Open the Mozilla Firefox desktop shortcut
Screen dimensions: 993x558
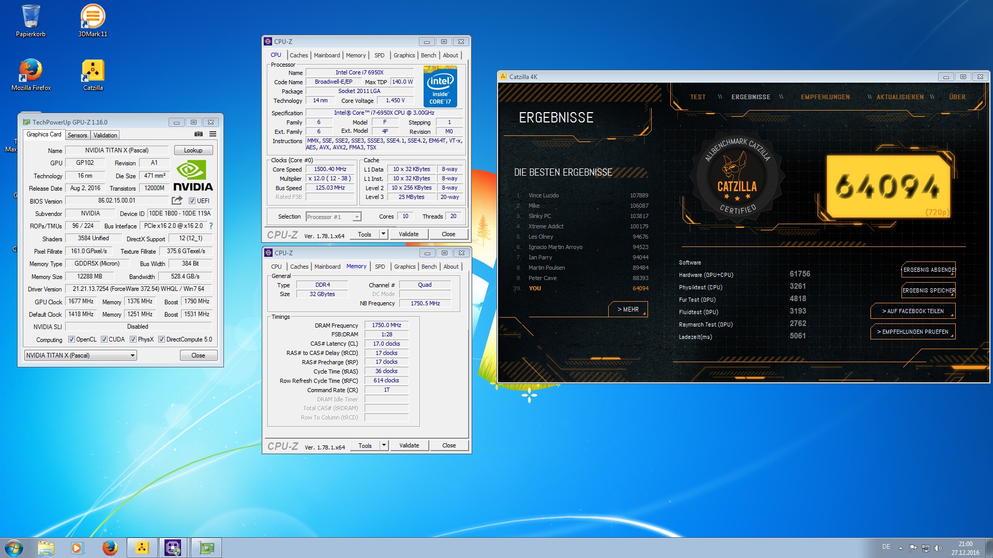[x=31, y=74]
